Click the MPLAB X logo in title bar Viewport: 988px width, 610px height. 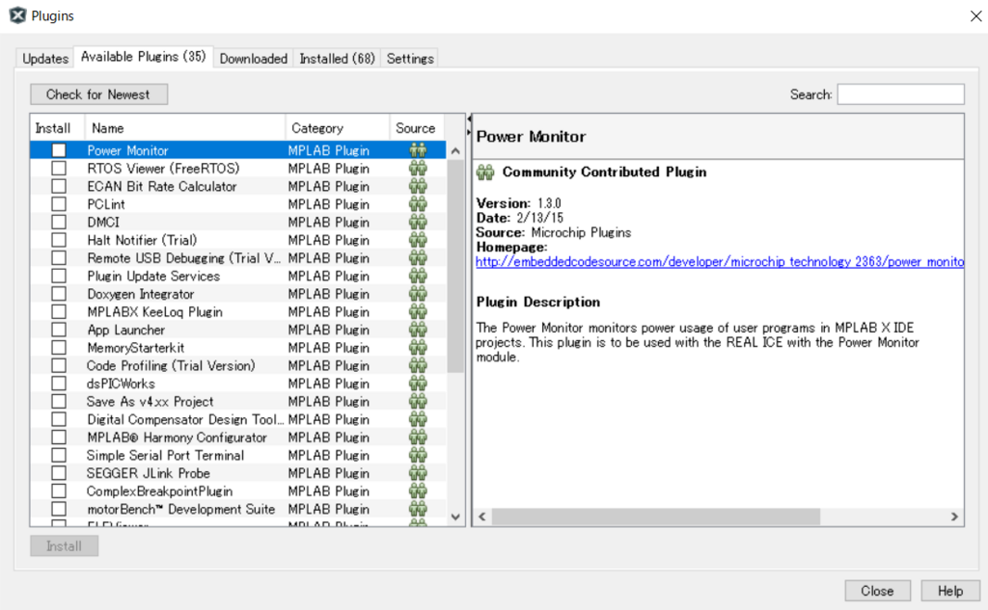click(x=17, y=15)
